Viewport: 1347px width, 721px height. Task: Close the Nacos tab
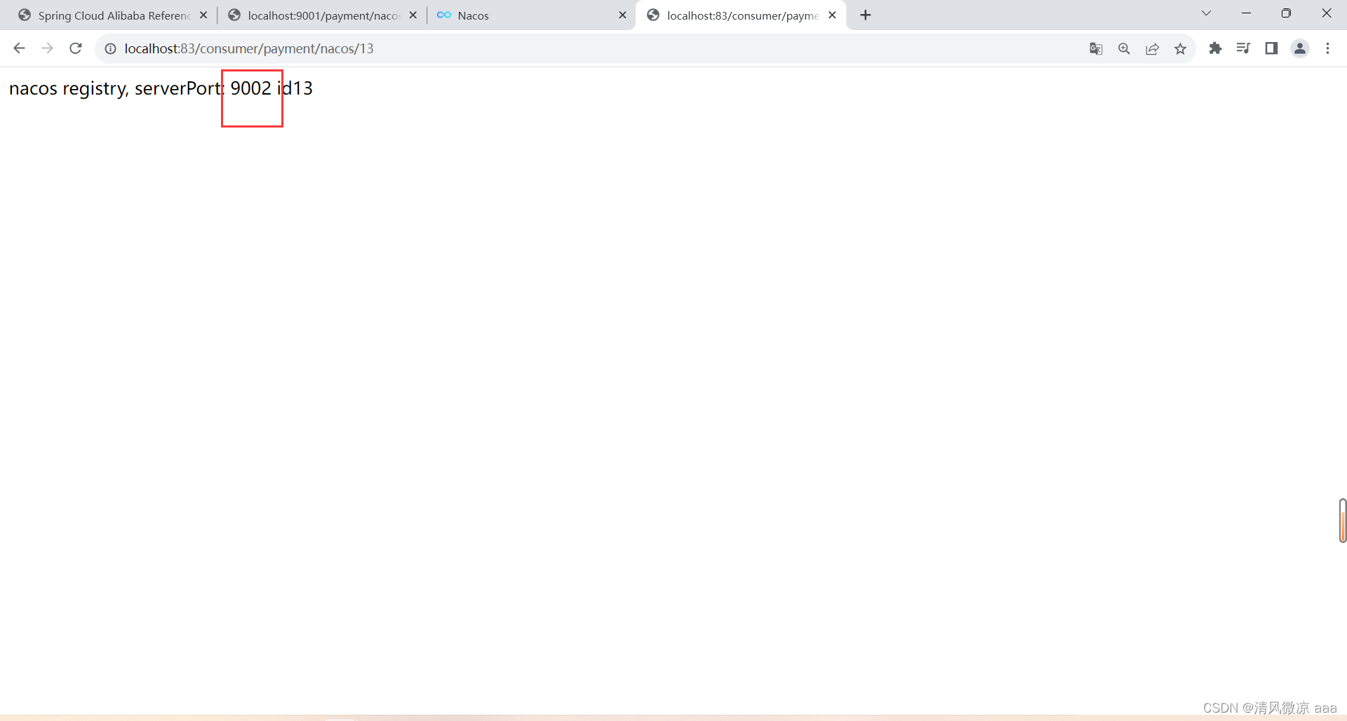[622, 15]
